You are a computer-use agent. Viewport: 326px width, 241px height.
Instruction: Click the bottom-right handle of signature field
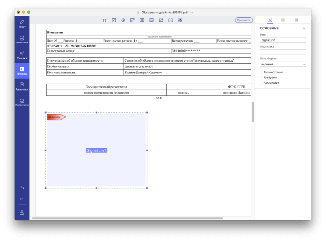click(147, 188)
